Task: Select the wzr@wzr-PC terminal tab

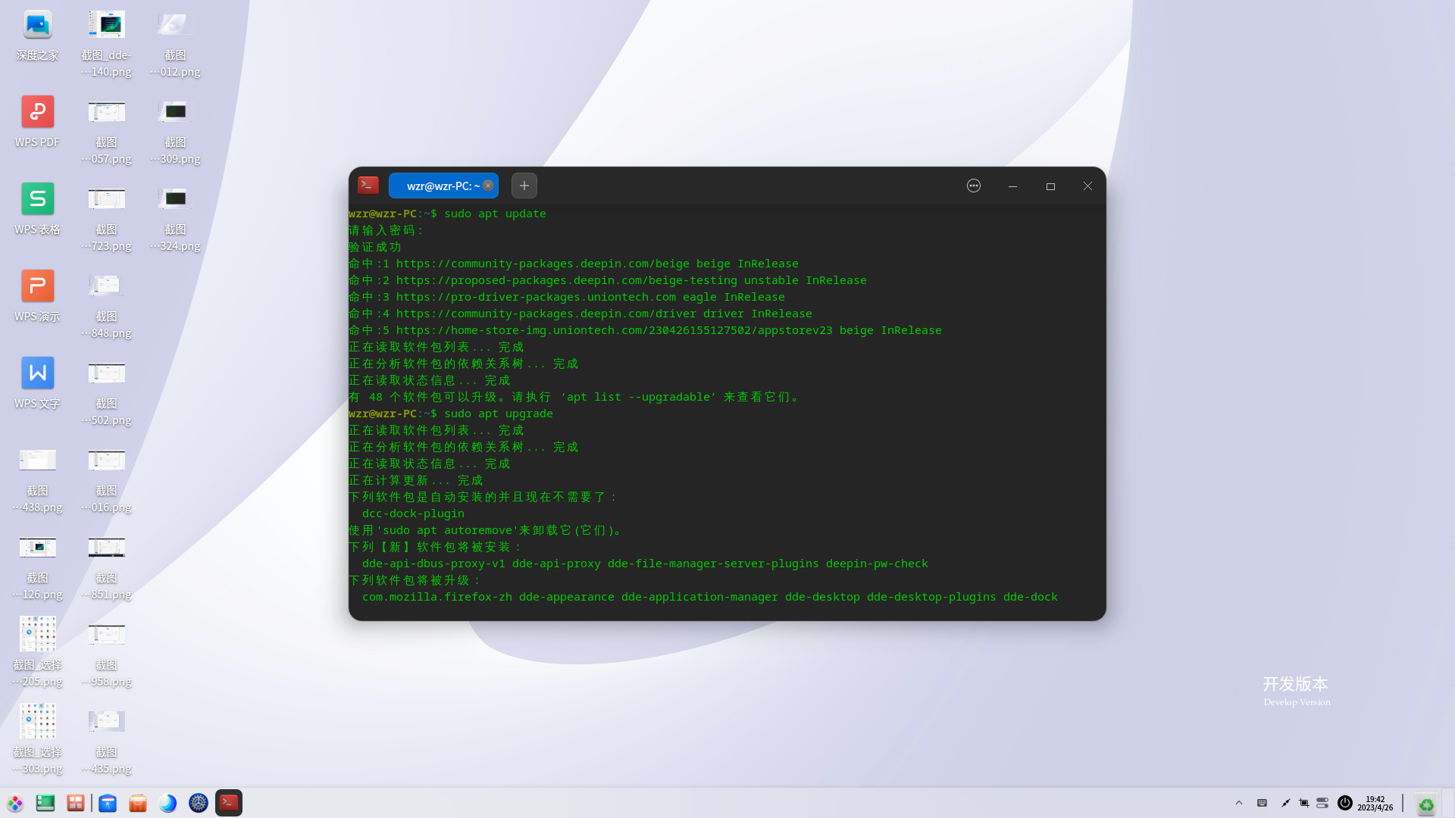Action: click(443, 186)
